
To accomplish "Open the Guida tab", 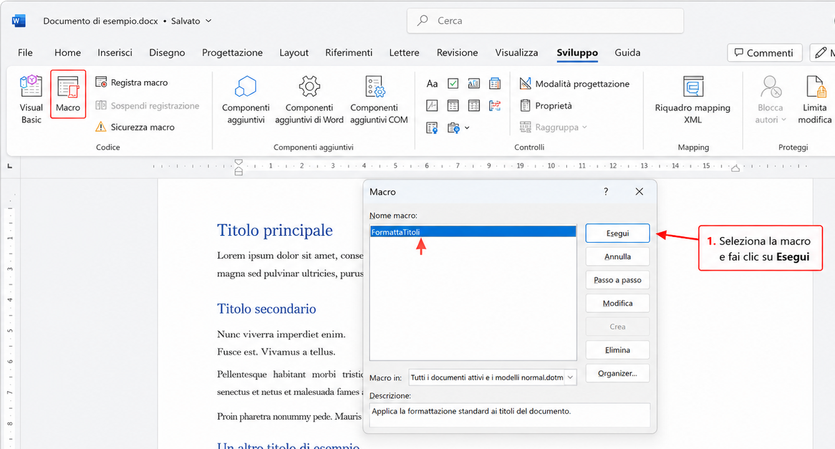I will (x=627, y=52).
